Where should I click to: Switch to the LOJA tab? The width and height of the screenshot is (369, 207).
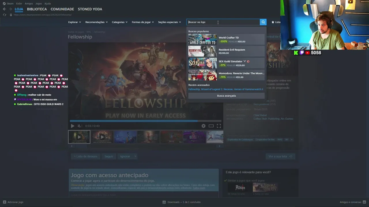point(19,9)
